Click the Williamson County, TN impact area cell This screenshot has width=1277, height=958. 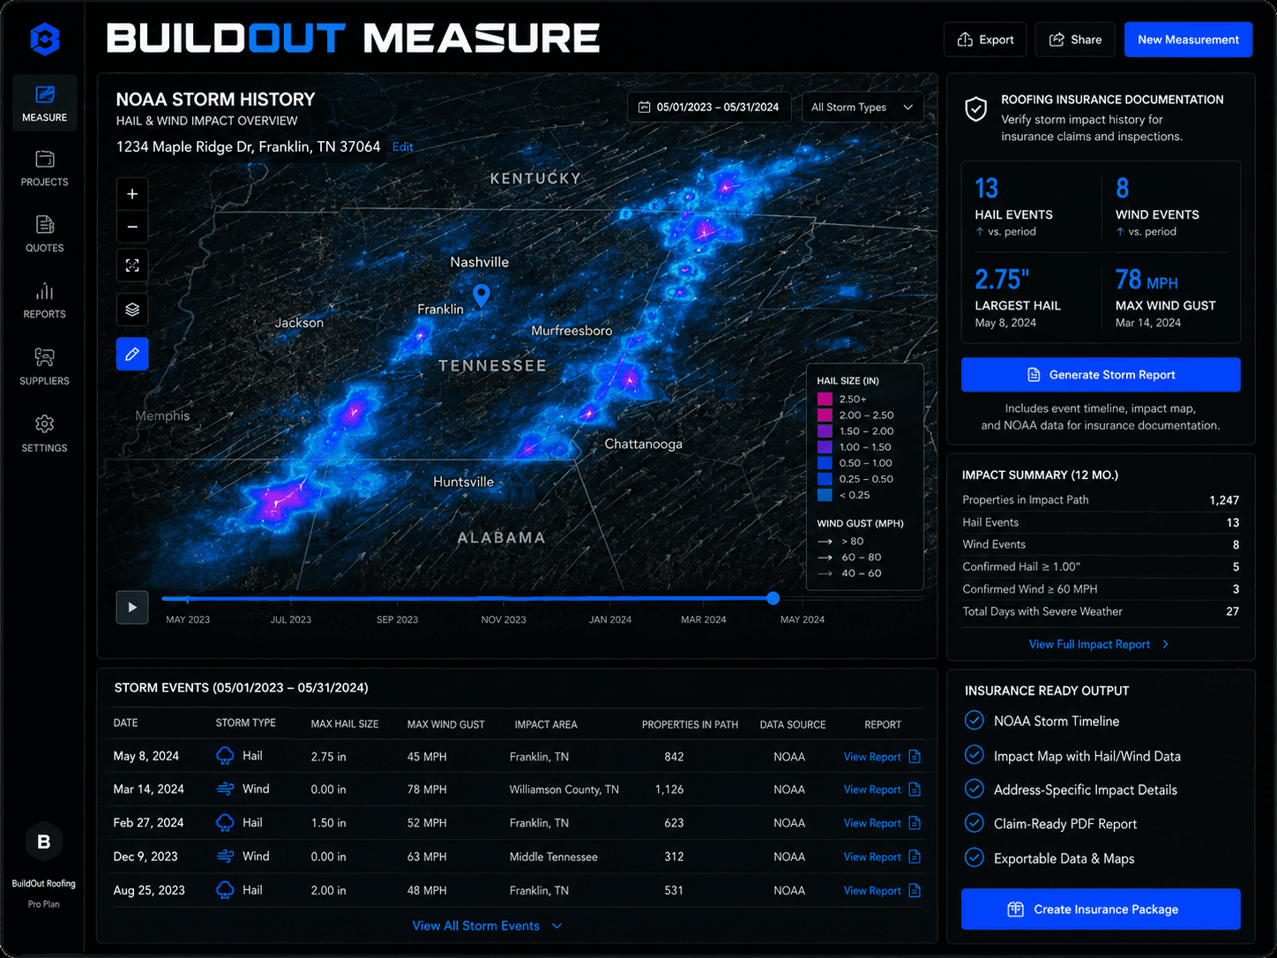[x=564, y=790]
